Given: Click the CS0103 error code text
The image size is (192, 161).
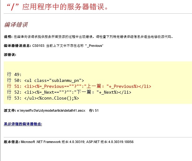Looking at the screenshot, I should [x=38, y=46].
